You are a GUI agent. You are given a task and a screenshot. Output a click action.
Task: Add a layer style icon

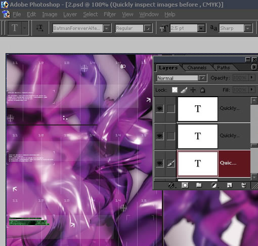tap(171, 185)
